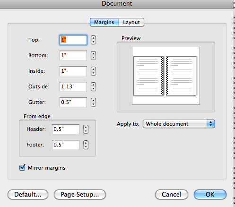Uncheck the Mirror margins checkbox

[22, 168]
